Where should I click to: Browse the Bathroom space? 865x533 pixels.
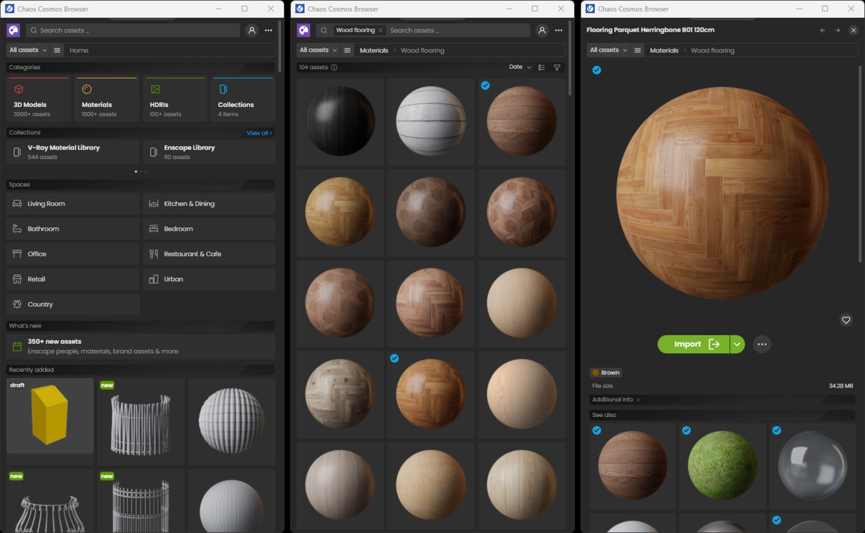73,229
